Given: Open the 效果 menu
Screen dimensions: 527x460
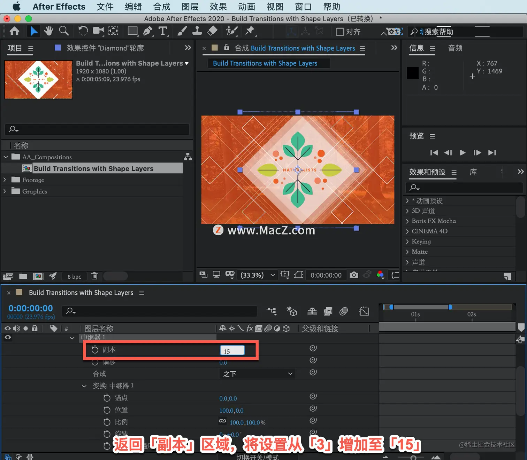Looking at the screenshot, I should click(x=218, y=7).
